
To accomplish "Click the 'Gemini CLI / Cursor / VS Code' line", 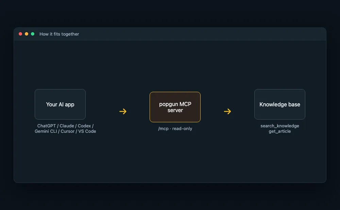I will click(65, 131).
